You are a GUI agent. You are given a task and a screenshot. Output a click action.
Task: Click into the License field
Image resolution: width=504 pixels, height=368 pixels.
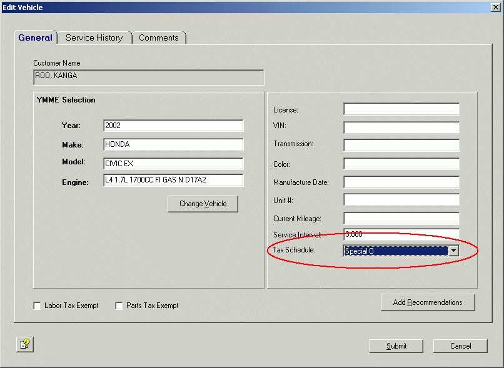pos(401,109)
